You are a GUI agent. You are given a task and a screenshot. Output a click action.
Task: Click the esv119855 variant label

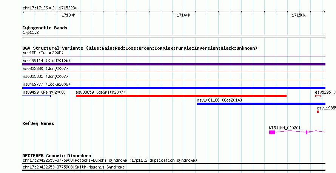(x=326, y=108)
